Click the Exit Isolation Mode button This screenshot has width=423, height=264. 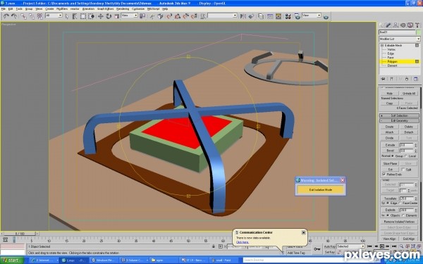[320, 189]
